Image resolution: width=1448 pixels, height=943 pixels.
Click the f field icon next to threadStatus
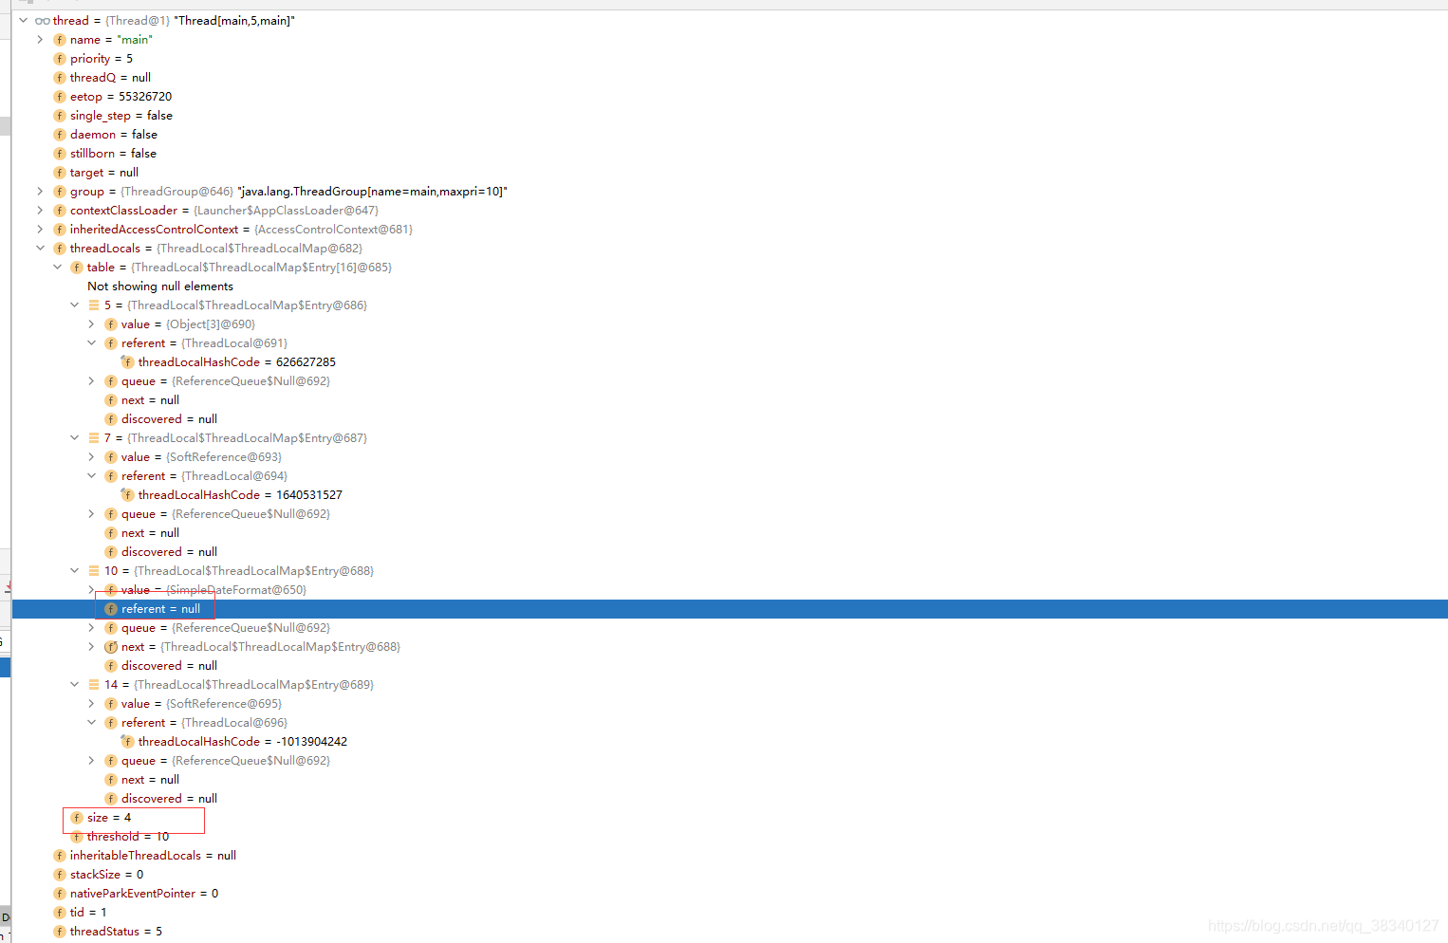coord(59,931)
